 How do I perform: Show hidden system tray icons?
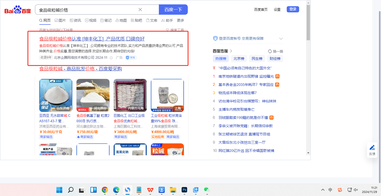[x=323, y=190]
